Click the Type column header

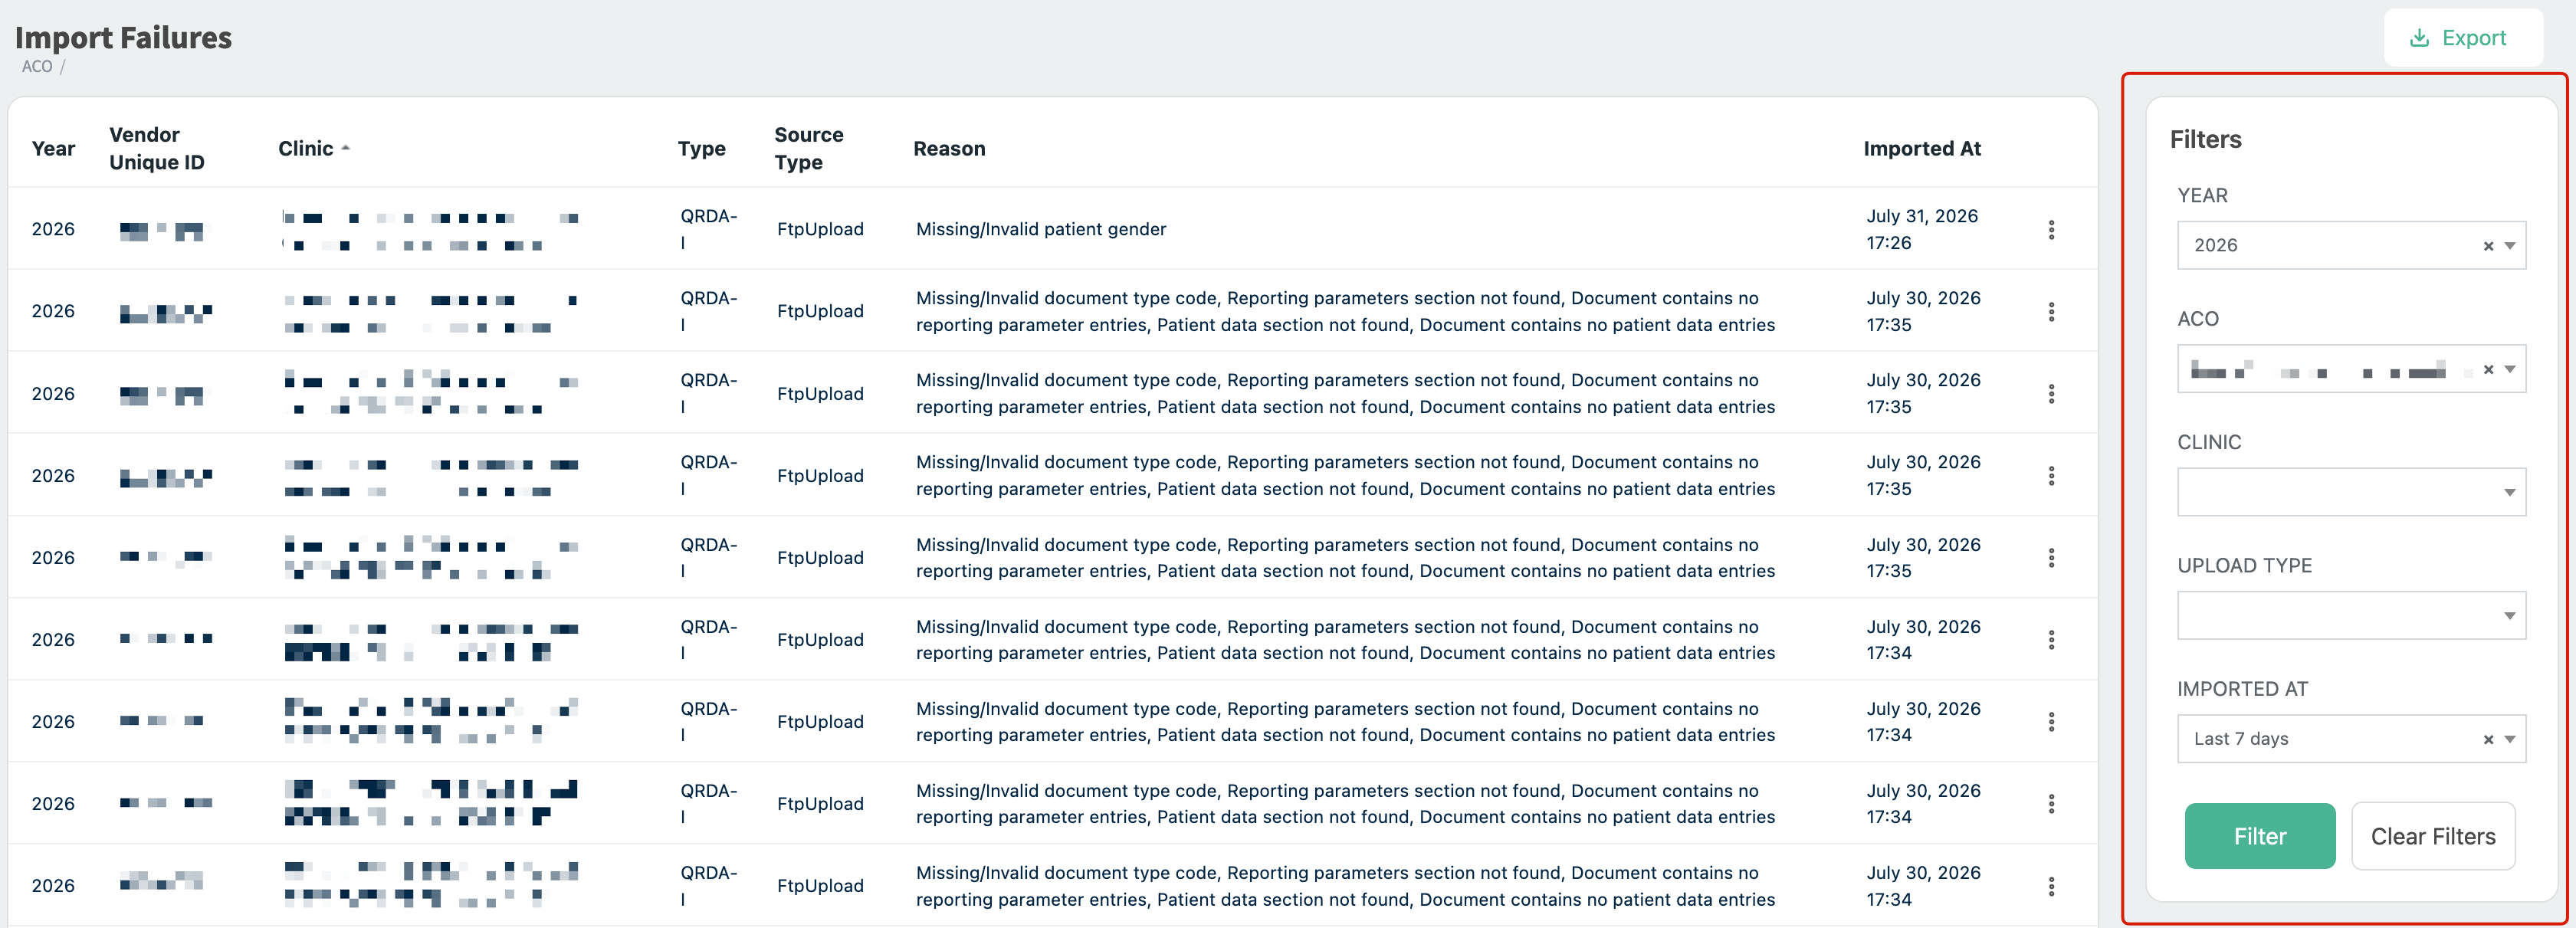pyautogui.click(x=701, y=148)
